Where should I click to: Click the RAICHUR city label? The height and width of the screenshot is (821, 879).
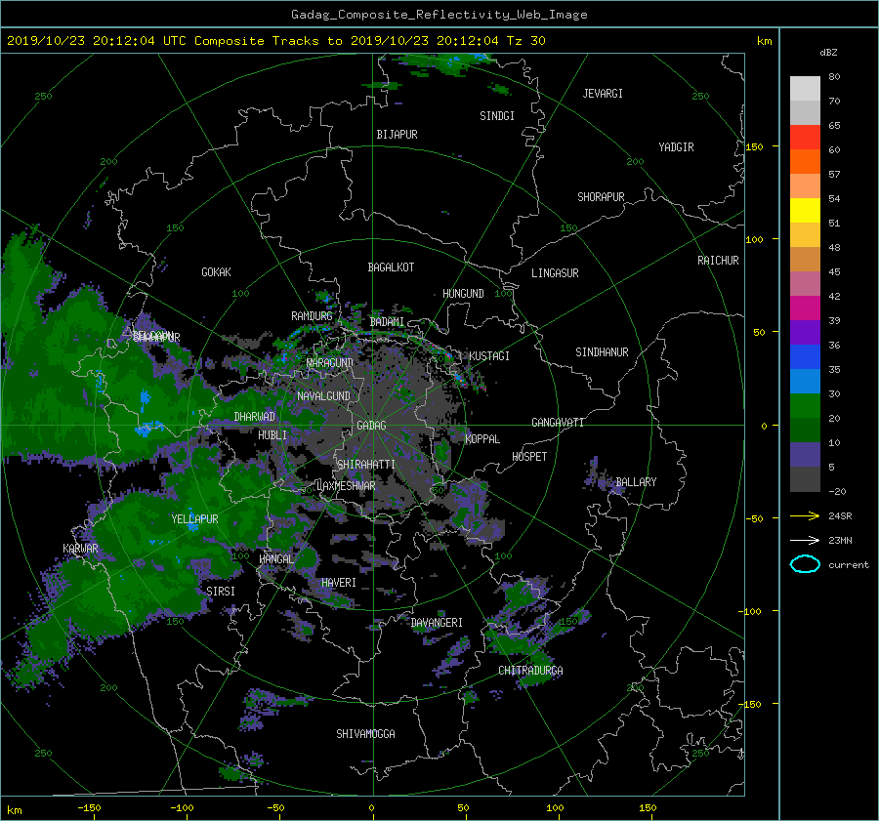718,261
